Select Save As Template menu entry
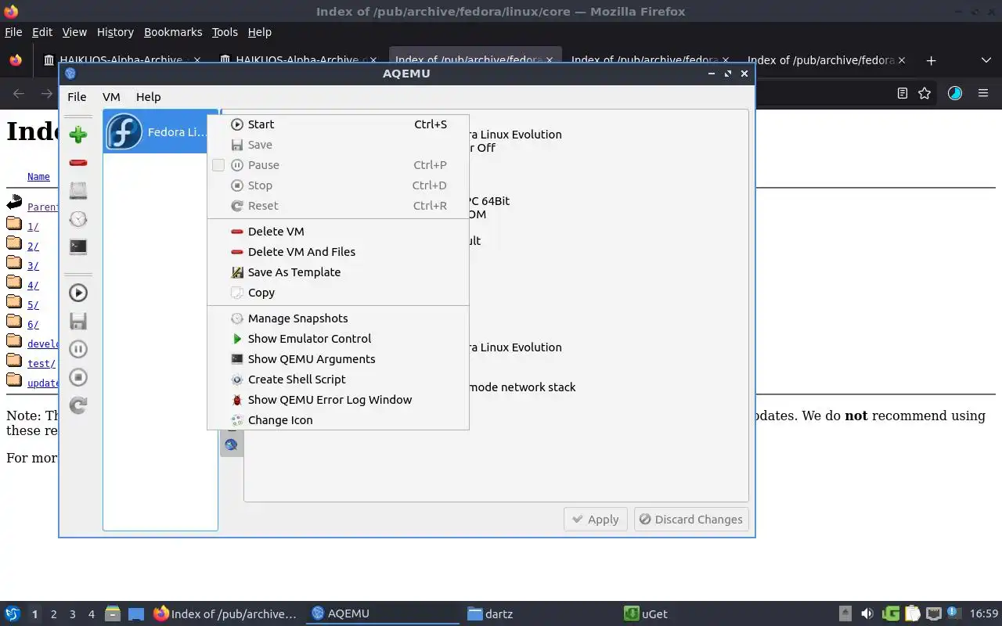The height and width of the screenshot is (626, 1002). click(338, 272)
